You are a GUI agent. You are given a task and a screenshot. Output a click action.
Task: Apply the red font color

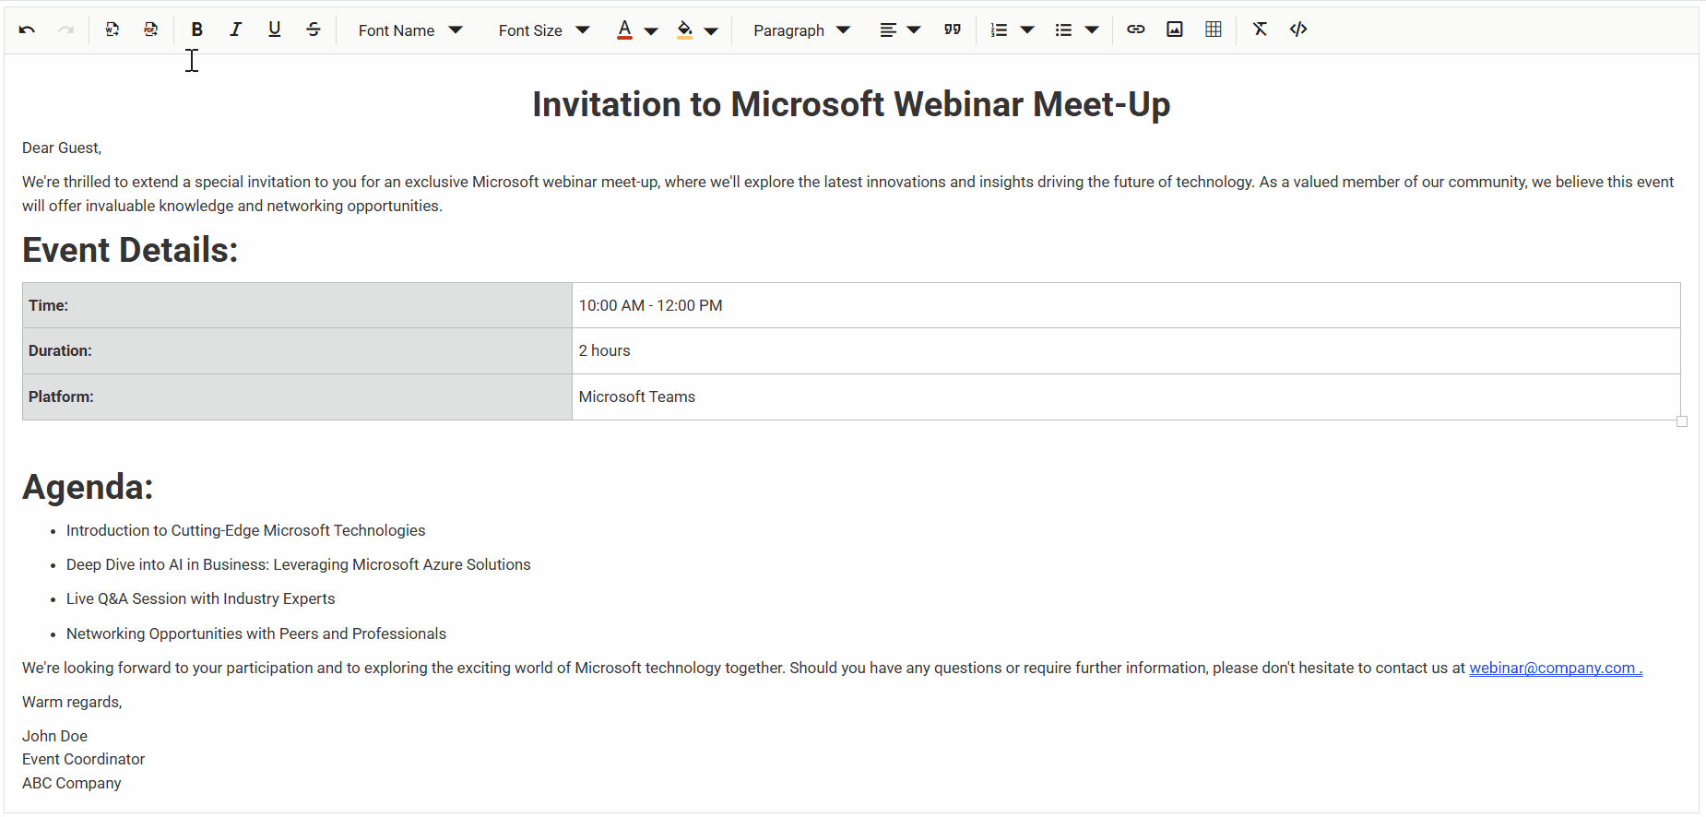[x=624, y=30]
